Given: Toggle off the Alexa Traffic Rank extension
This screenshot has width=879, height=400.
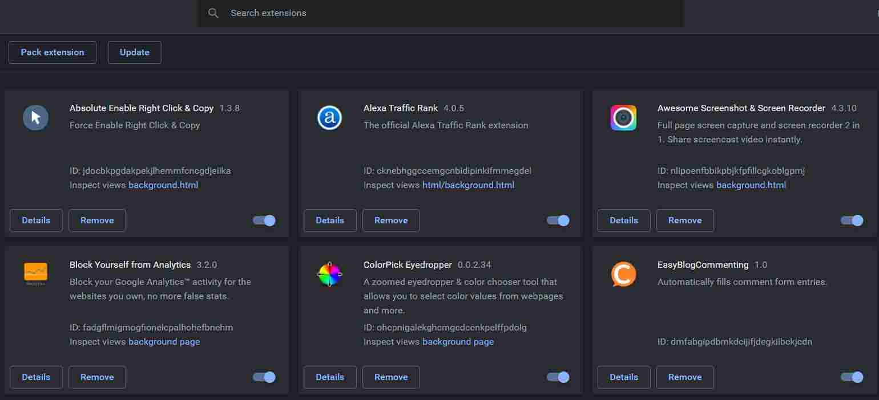Looking at the screenshot, I should point(558,221).
